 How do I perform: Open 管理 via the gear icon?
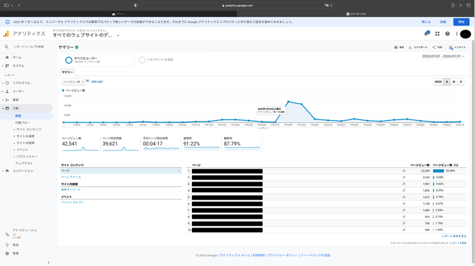(7, 253)
